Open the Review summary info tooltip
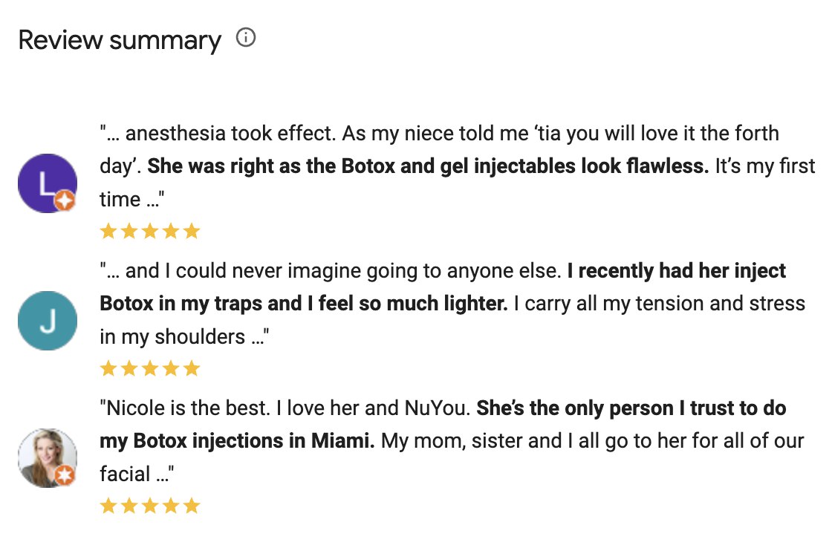The image size is (832, 545). (246, 36)
